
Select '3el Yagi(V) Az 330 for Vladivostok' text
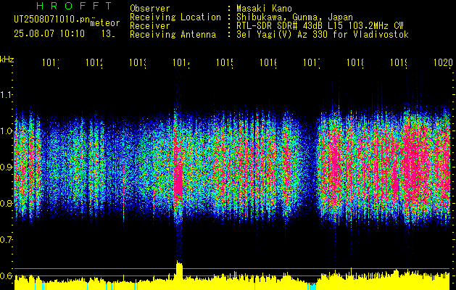[x=323, y=35]
